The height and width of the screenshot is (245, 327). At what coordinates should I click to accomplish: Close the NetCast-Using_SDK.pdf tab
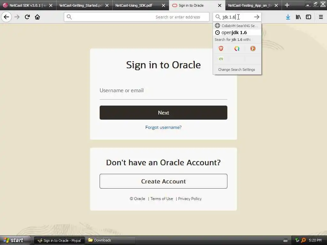[x=163, y=5]
